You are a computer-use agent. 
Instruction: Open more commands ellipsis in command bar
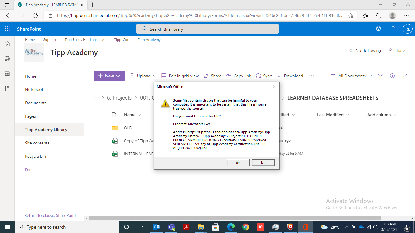coord(311,76)
